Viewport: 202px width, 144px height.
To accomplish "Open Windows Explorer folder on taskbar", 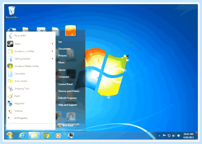I will (34, 136).
